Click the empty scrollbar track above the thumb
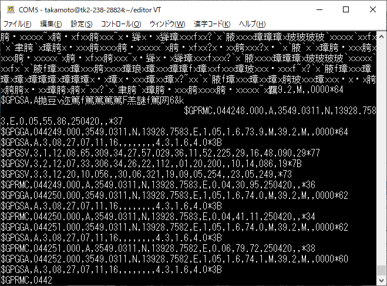 tap(381, 154)
